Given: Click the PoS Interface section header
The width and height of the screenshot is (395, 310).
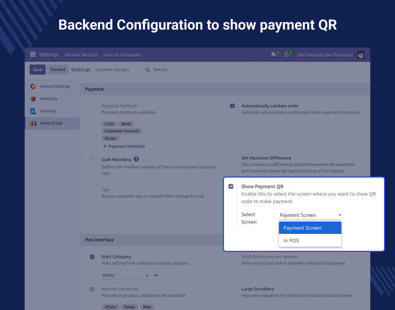Looking at the screenshot, I should click(x=99, y=240).
